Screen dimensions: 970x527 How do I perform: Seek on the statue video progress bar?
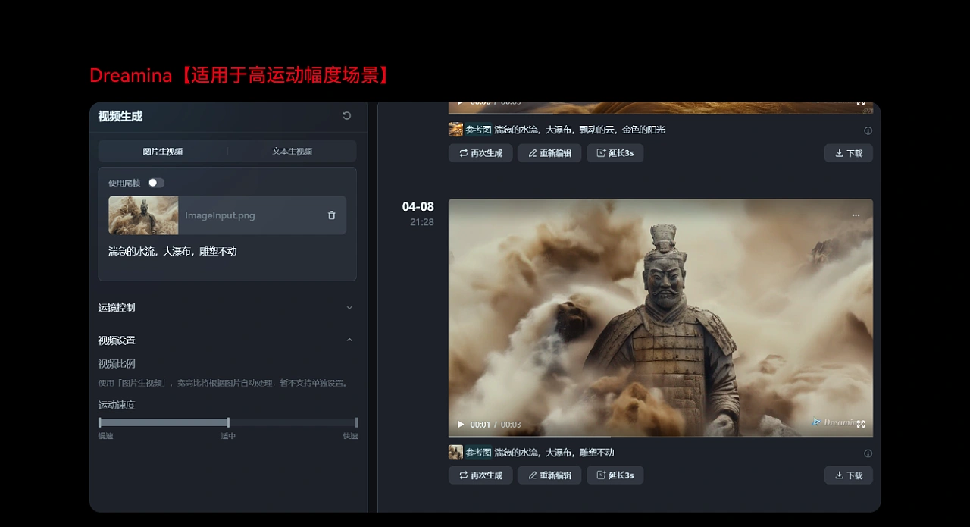661,436
